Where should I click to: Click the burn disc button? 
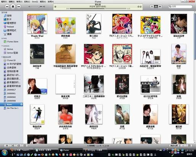click(x=174, y=146)
